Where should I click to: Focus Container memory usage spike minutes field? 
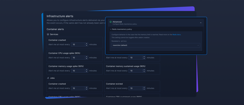(78, 71)
